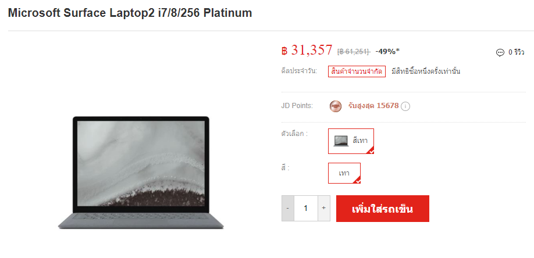Image resolution: width=534 pixels, height=258 pixels.
Task: Click the สินค้าจำนวนจำกัด limited stock badge
Action: (x=357, y=71)
